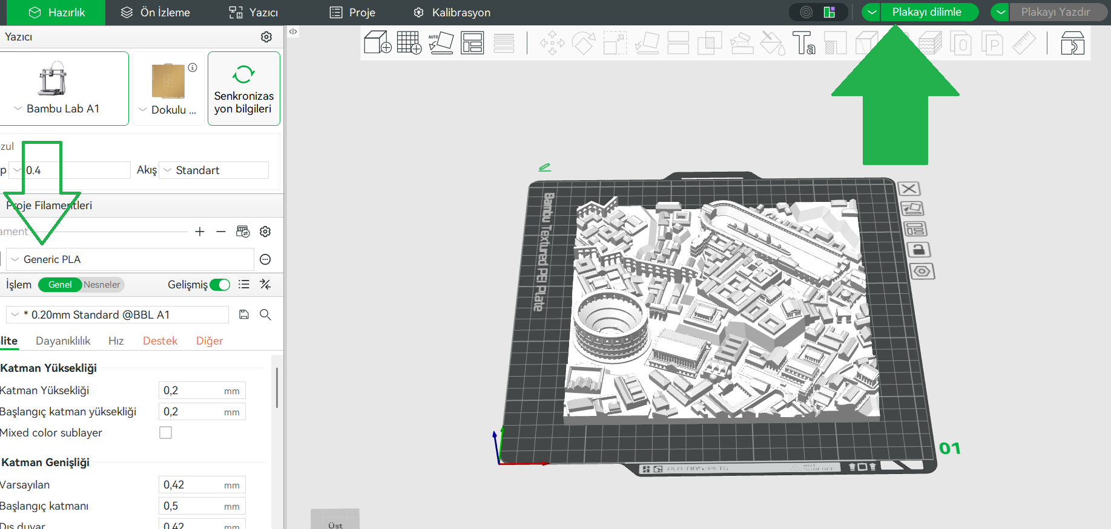Open the 0.20mm Standard @BBL A1 dropdown
The height and width of the screenshot is (529, 1111).
117,315
